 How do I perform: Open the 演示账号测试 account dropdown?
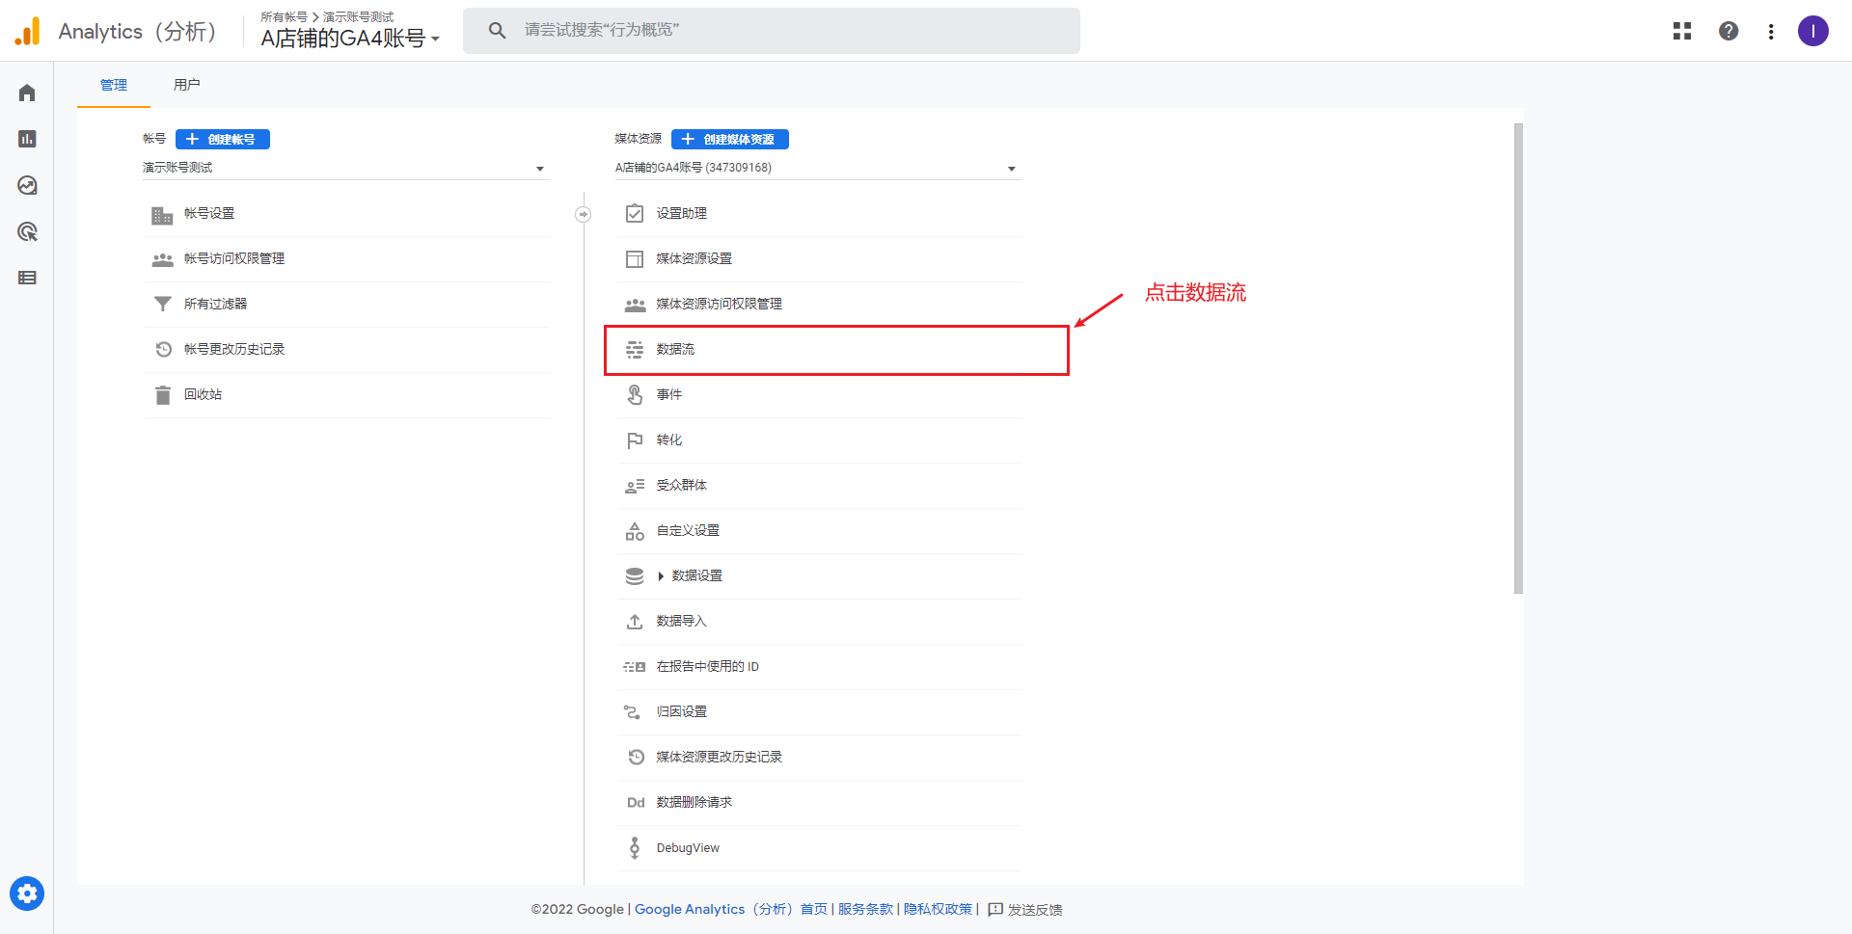coord(345,168)
